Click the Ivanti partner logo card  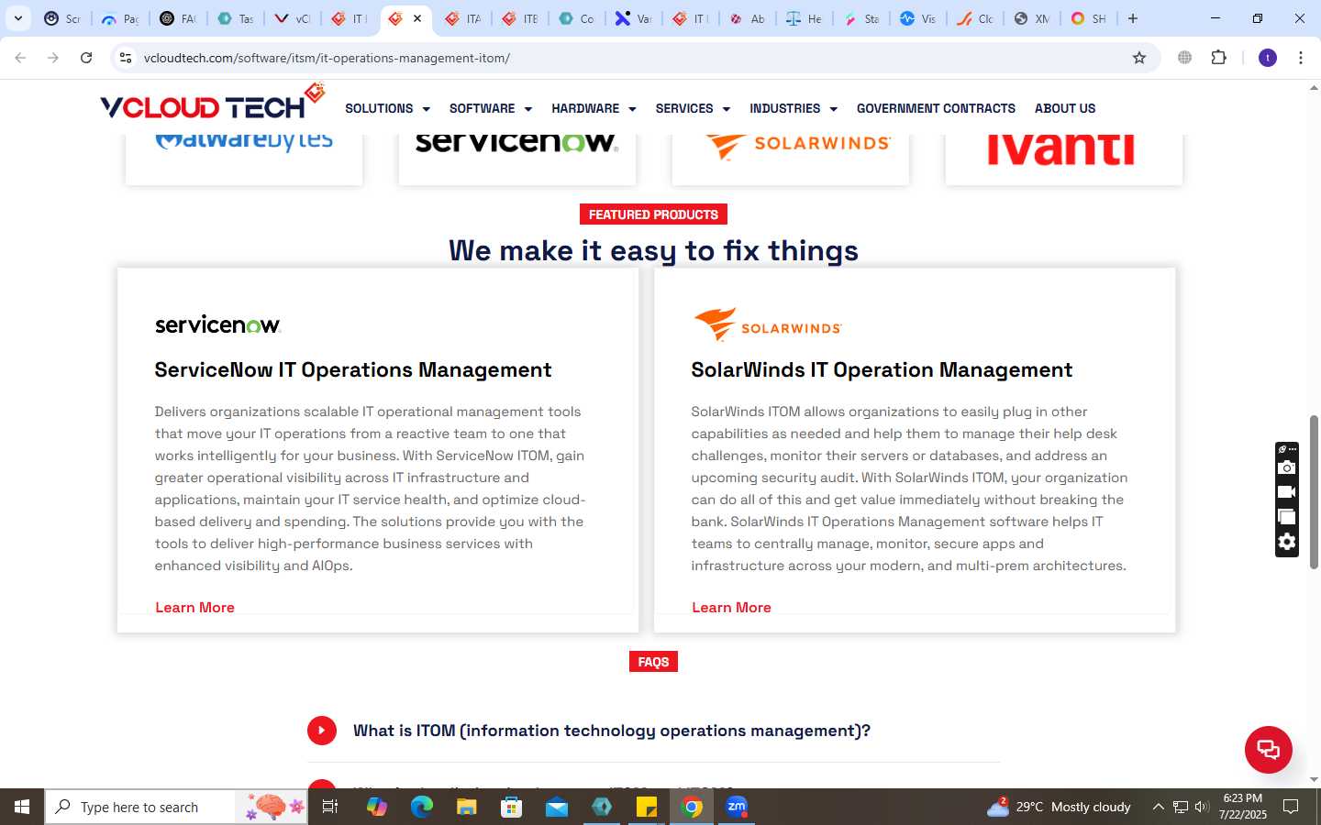pyautogui.click(x=1064, y=159)
